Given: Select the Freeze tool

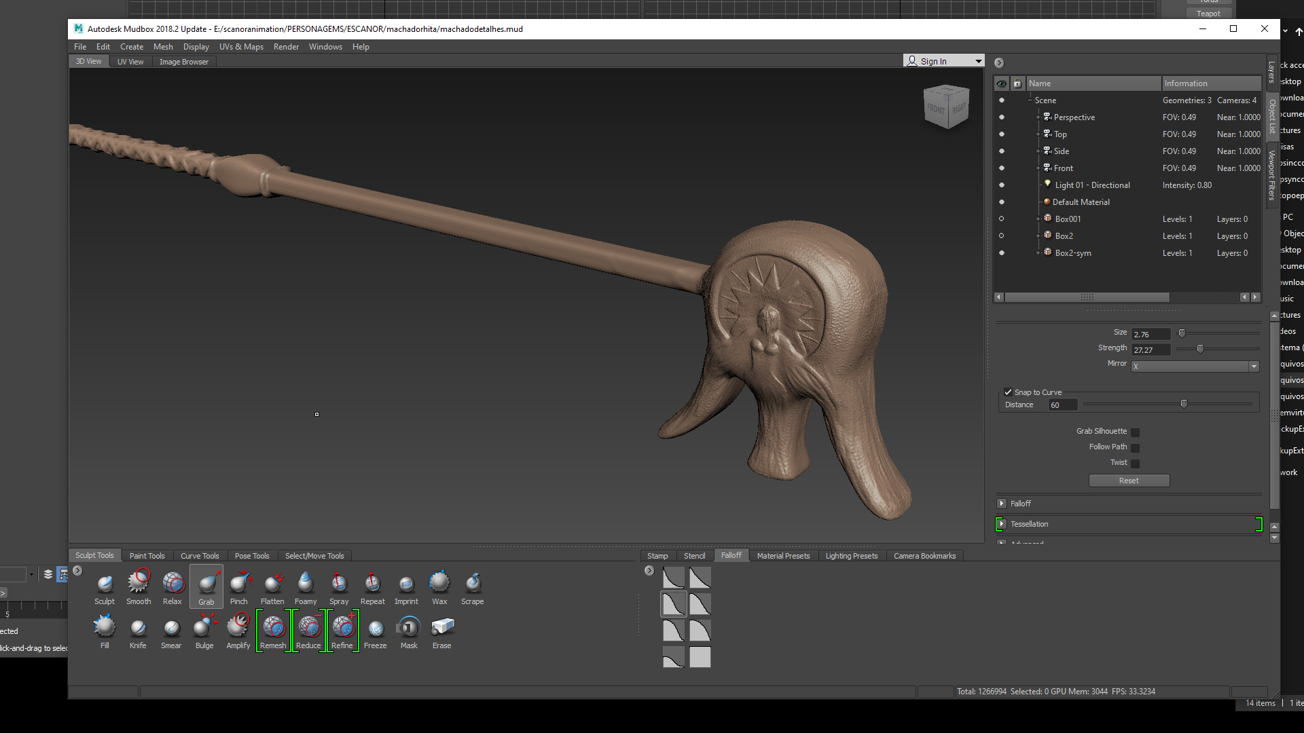Looking at the screenshot, I should pyautogui.click(x=376, y=632).
